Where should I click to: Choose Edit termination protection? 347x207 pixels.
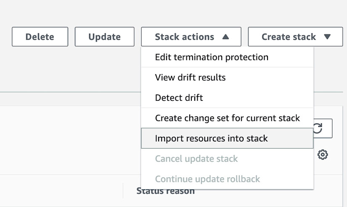tap(212, 57)
